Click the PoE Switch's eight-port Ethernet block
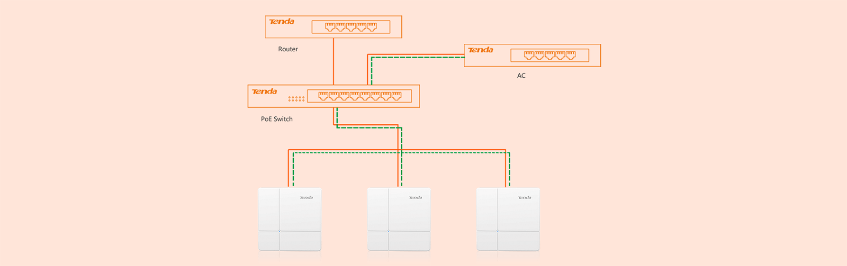Image resolution: width=847 pixels, height=266 pixels. pos(359,96)
